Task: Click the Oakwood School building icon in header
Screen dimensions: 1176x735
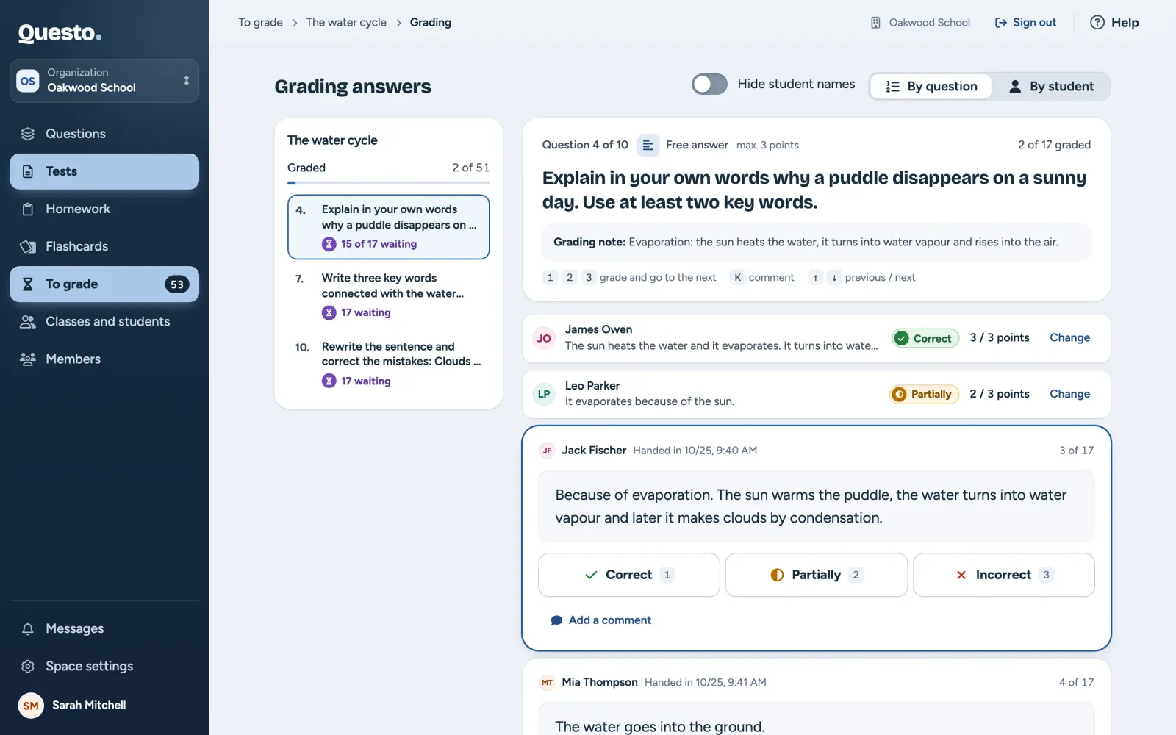Action: coord(875,23)
